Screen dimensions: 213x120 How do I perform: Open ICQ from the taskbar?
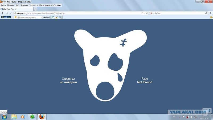tap(32, 117)
